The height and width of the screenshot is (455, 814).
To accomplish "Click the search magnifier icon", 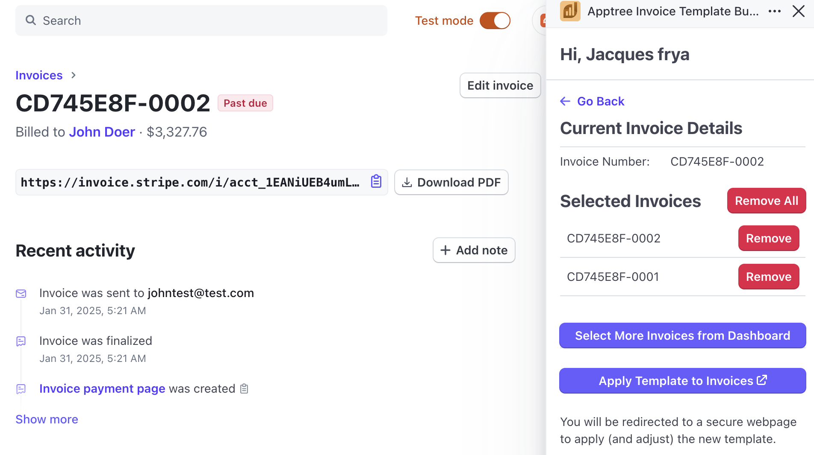I will click(30, 20).
